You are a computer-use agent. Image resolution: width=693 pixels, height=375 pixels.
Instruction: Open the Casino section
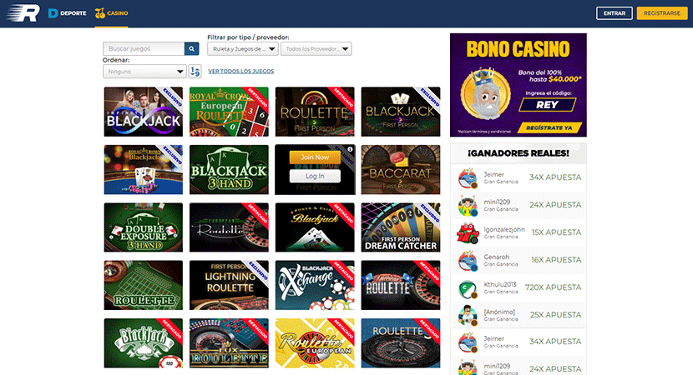pos(111,13)
